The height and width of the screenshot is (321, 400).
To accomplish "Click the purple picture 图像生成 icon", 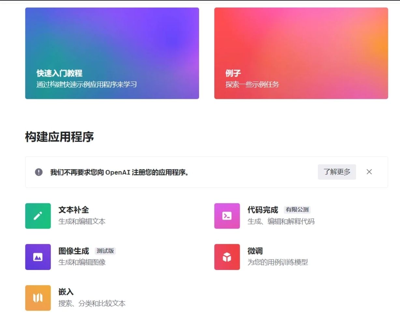I will (38, 257).
